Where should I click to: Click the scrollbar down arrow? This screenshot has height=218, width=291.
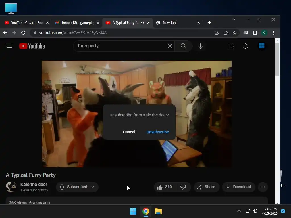(x=277, y=203)
